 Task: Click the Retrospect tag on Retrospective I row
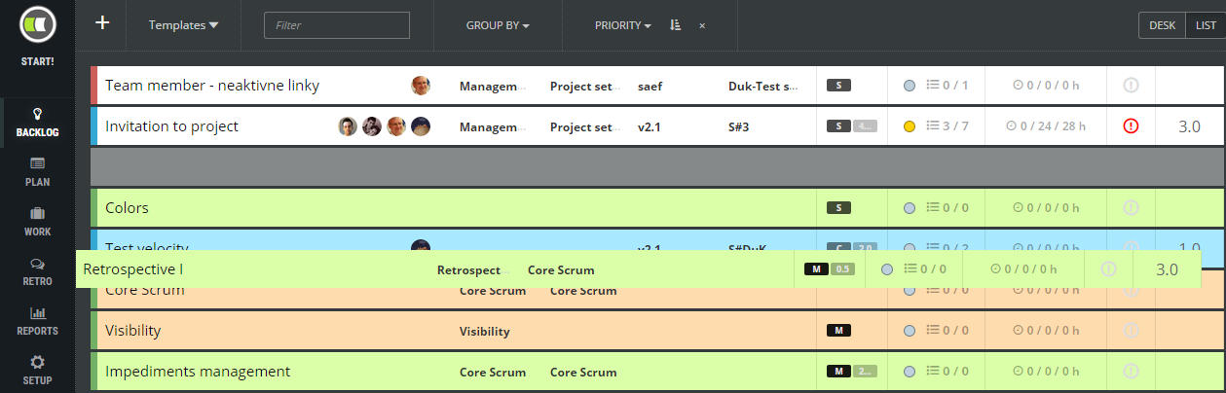[x=469, y=269]
